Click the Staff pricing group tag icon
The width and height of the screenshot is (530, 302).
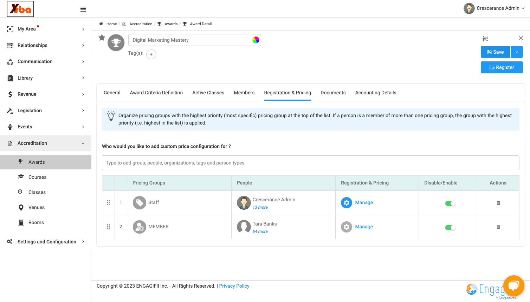click(x=140, y=203)
